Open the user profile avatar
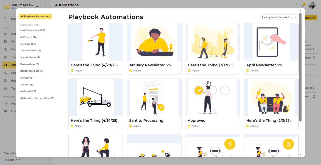This screenshot has width=321, height=165. [x=312, y=5]
